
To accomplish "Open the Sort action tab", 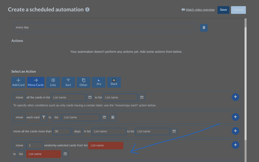I will pyautogui.click(x=68, y=82).
